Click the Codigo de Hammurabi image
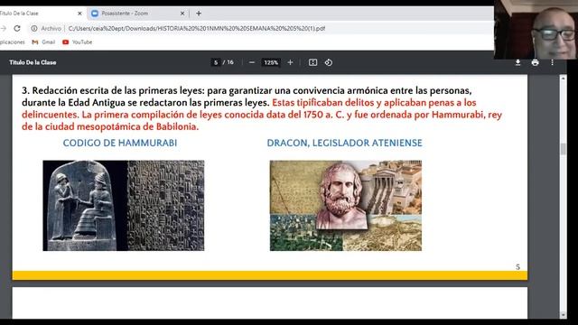 pyautogui.click(x=124, y=205)
